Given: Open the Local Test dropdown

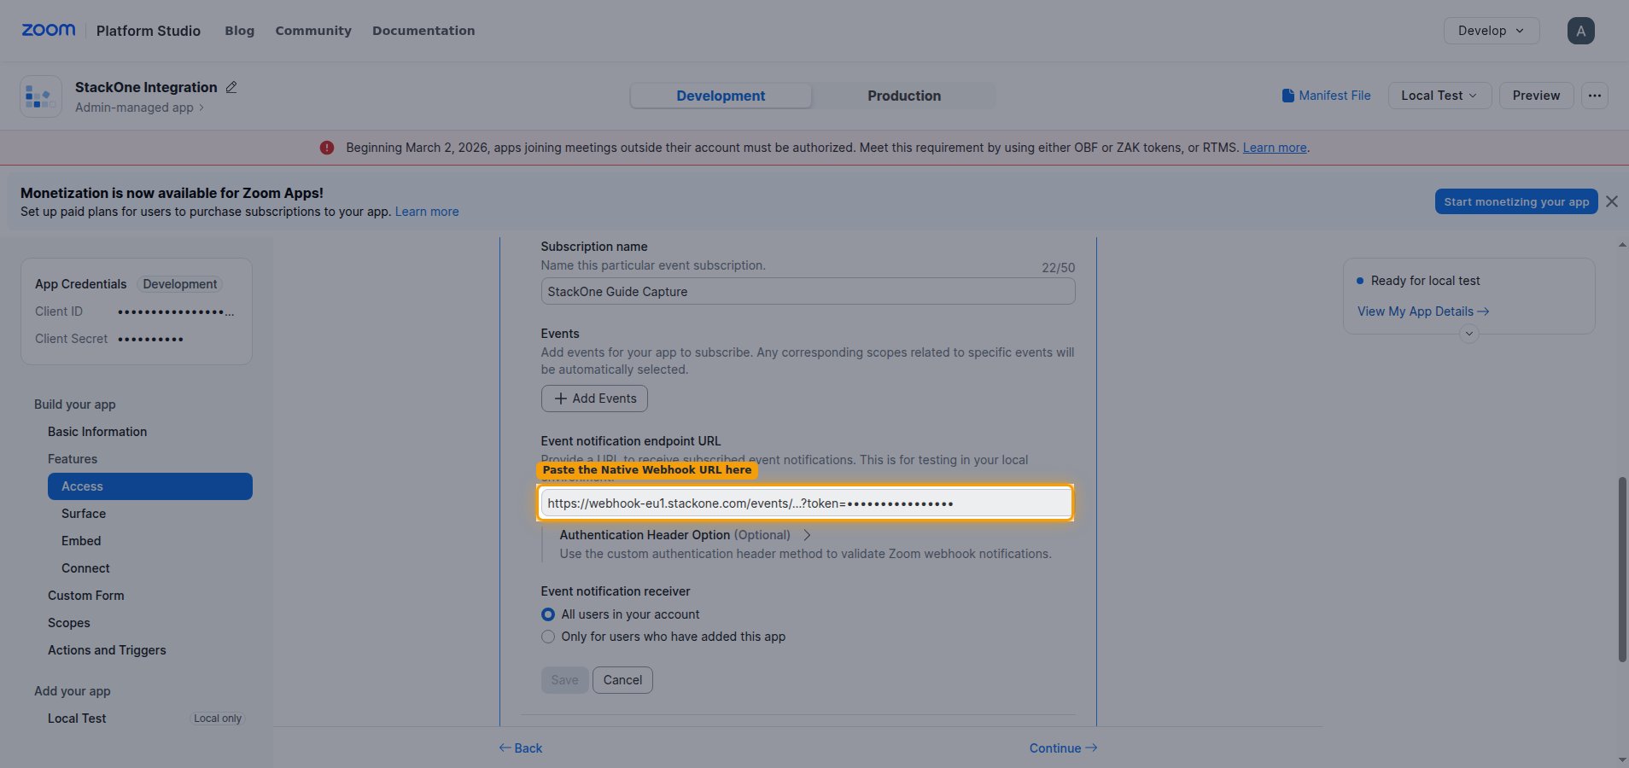Looking at the screenshot, I should (x=1439, y=96).
